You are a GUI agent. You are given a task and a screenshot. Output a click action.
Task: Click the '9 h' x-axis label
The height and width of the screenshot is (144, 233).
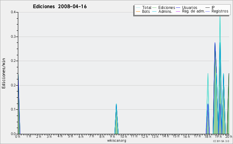tap(113, 137)
